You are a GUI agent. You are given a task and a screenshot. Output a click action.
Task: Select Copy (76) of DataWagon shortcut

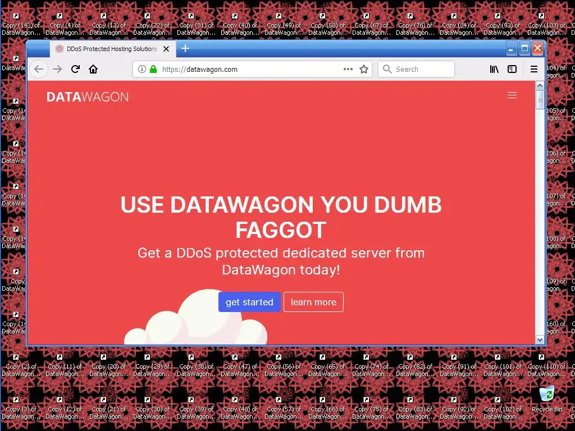[415, 25]
